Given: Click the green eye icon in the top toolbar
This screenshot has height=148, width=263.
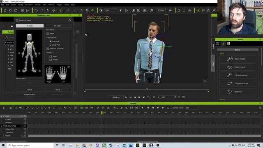Looking at the screenshot, I should click(92, 10).
